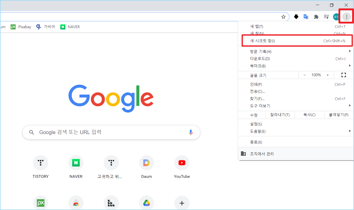Image resolution: width=354 pixels, height=210 pixels.
Task: Open the Daum shortcut tile
Action: [x=147, y=167]
